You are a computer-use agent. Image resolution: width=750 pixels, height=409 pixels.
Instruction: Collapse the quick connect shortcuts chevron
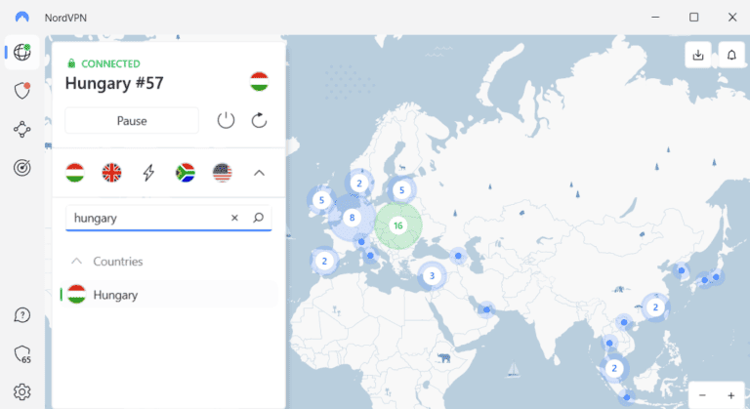tap(259, 173)
